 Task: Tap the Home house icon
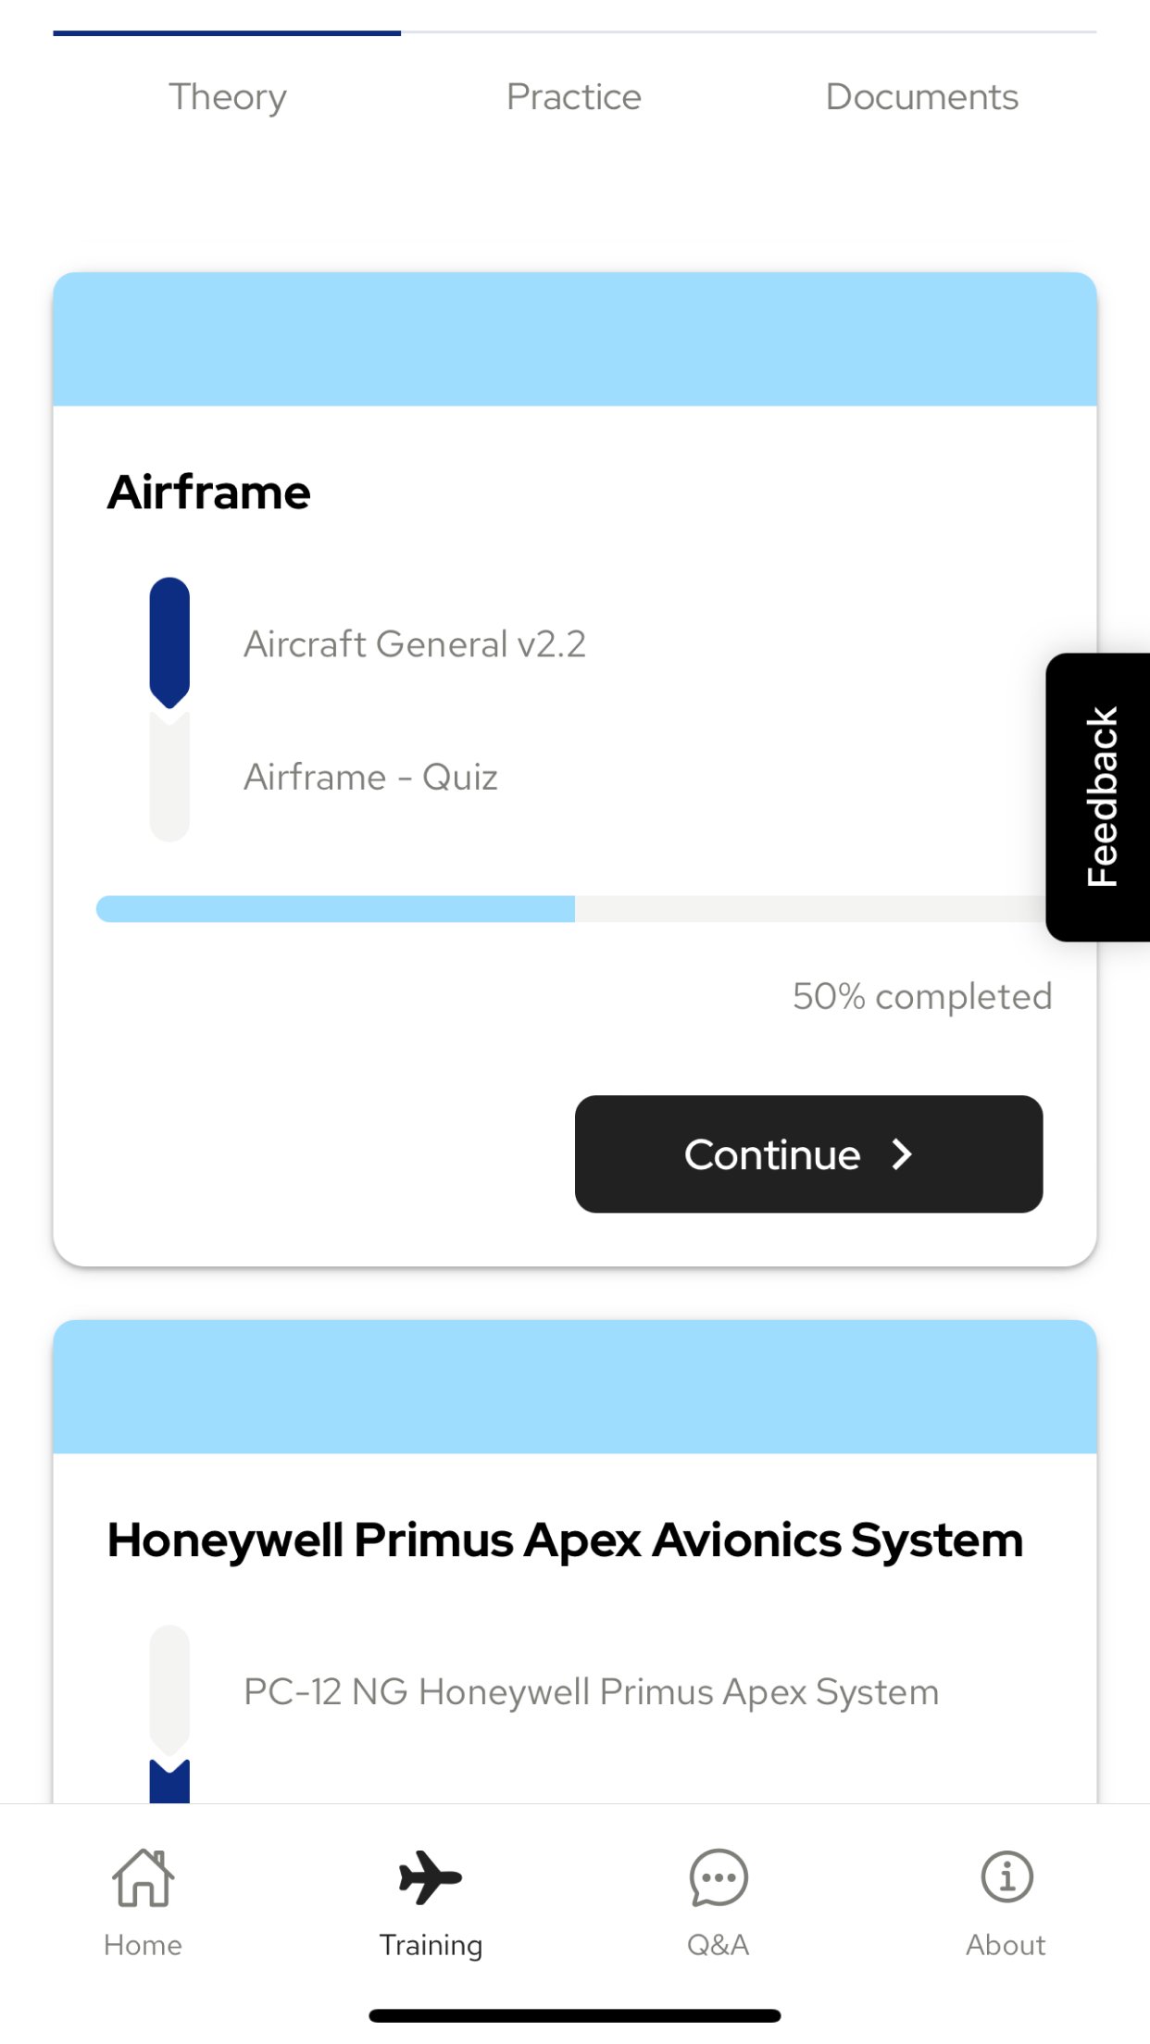[x=143, y=1877]
